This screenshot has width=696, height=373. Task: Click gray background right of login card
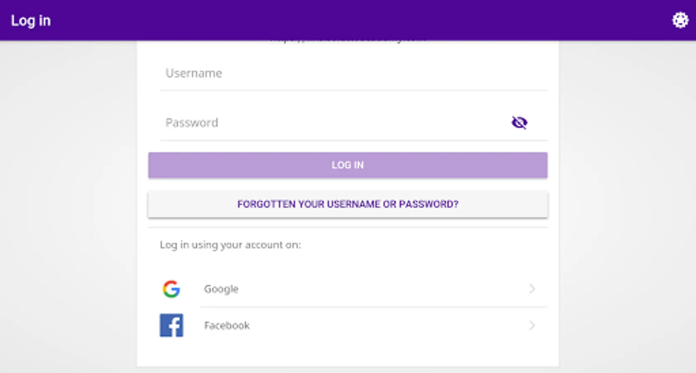tap(627, 207)
